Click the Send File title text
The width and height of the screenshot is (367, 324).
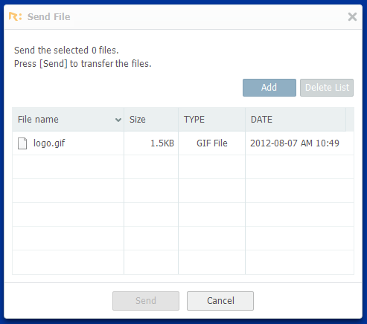click(48, 17)
